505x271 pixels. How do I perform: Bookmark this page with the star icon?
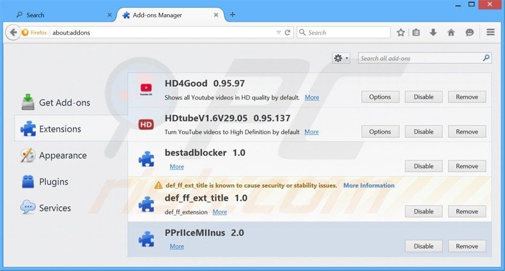tap(401, 33)
